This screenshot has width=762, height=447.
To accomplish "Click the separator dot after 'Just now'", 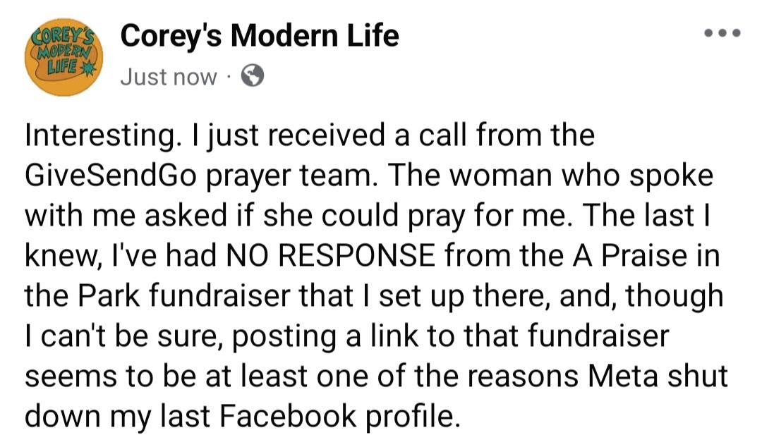I will point(229,77).
